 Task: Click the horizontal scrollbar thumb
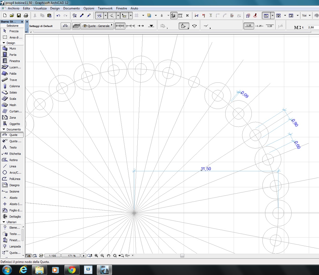pos(182,256)
